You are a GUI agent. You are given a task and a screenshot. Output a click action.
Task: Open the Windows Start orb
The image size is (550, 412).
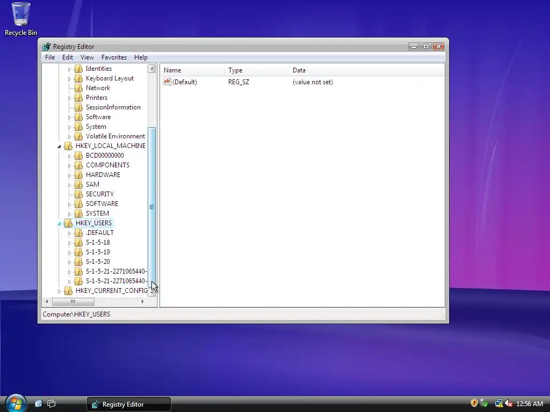[16, 403]
